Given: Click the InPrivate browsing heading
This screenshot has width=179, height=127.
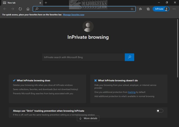Looking at the screenshot, I should [x=88, y=37].
